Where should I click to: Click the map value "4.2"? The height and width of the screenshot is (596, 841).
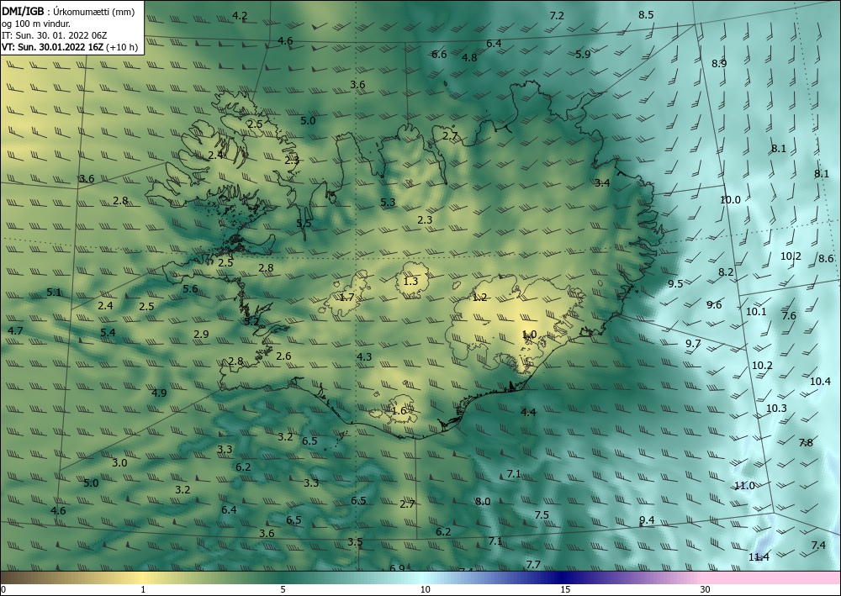tap(240, 15)
